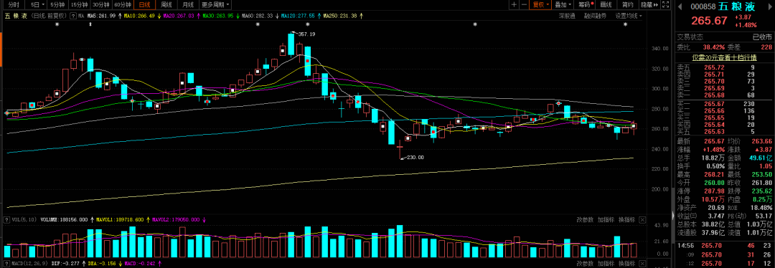The image size is (775, 268).
Task: Select the 日线 daily chart tab
Action: [144, 5]
